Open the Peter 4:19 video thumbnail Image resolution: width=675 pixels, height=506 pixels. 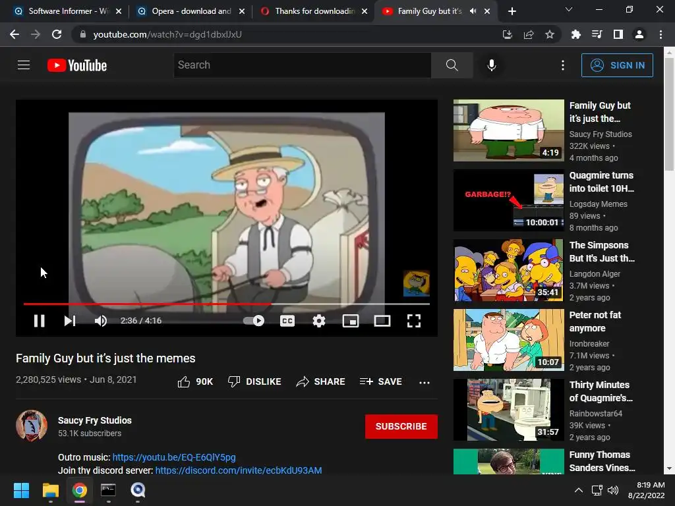click(x=508, y=130)
